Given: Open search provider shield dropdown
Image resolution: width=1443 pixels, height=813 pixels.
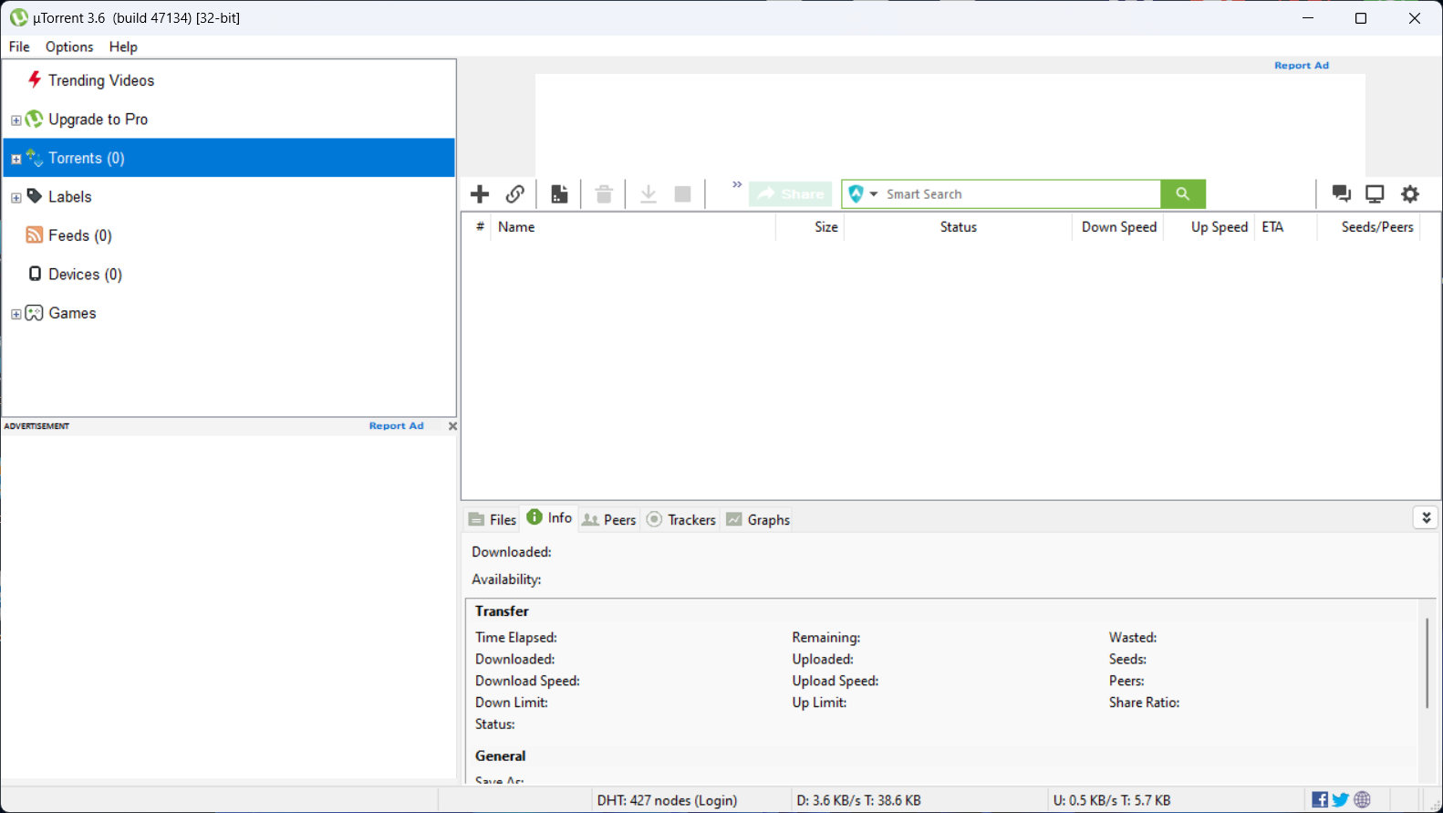Looking at the screenshot, I should pos(862,194).
